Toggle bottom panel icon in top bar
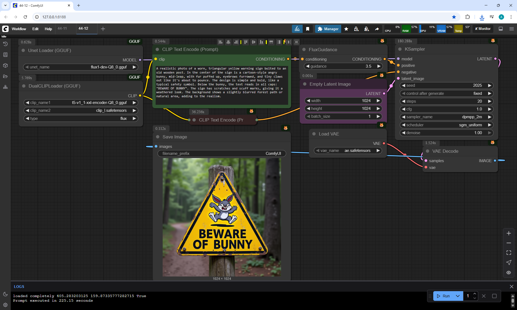Screen dimensions: 517x310 pos(501,29)
